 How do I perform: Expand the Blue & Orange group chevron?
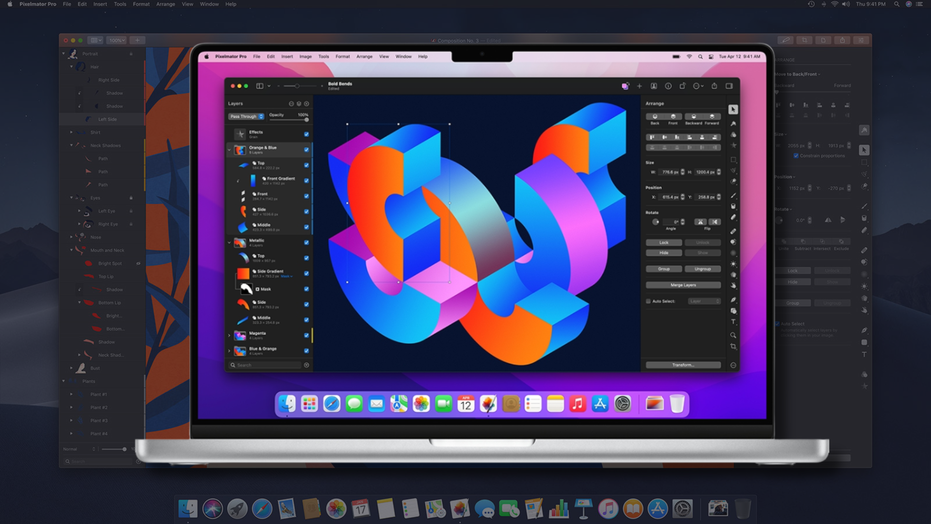click(x=229, y=350)
